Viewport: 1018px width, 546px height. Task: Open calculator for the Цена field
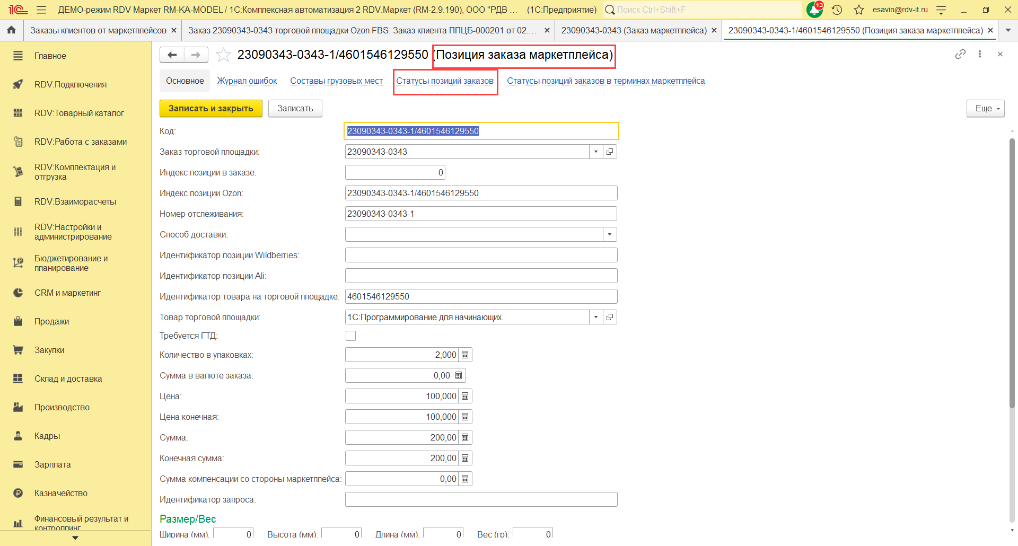point(465,396)
